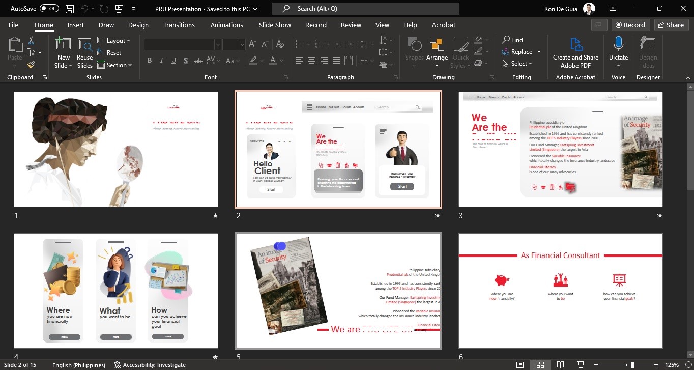Click the Record button at top right
Screen dimensions: 694x370
631,25
